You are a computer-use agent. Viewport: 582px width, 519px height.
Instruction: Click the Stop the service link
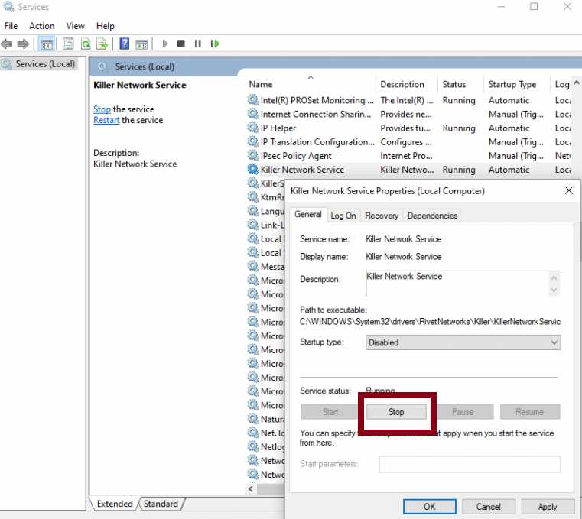point(102,109)
